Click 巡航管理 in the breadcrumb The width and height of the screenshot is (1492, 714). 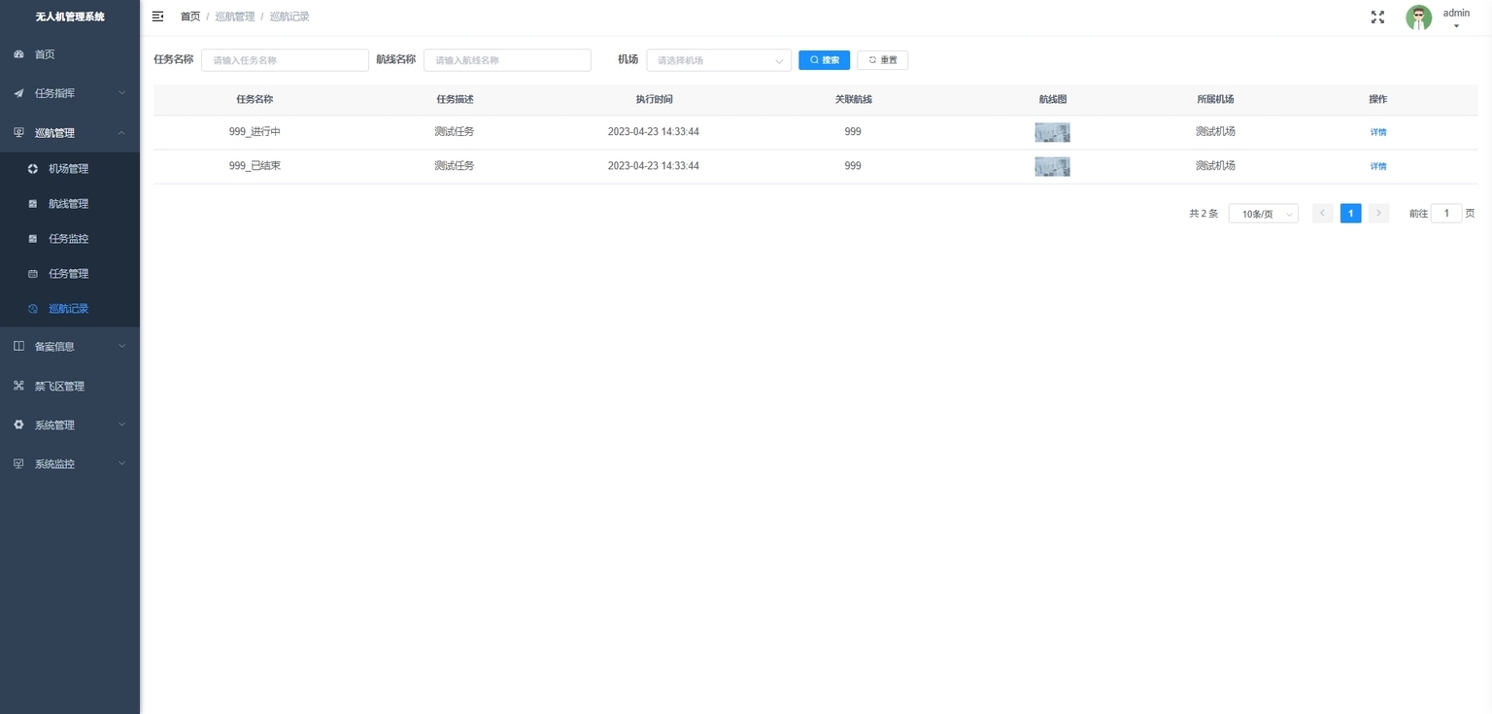235,17
